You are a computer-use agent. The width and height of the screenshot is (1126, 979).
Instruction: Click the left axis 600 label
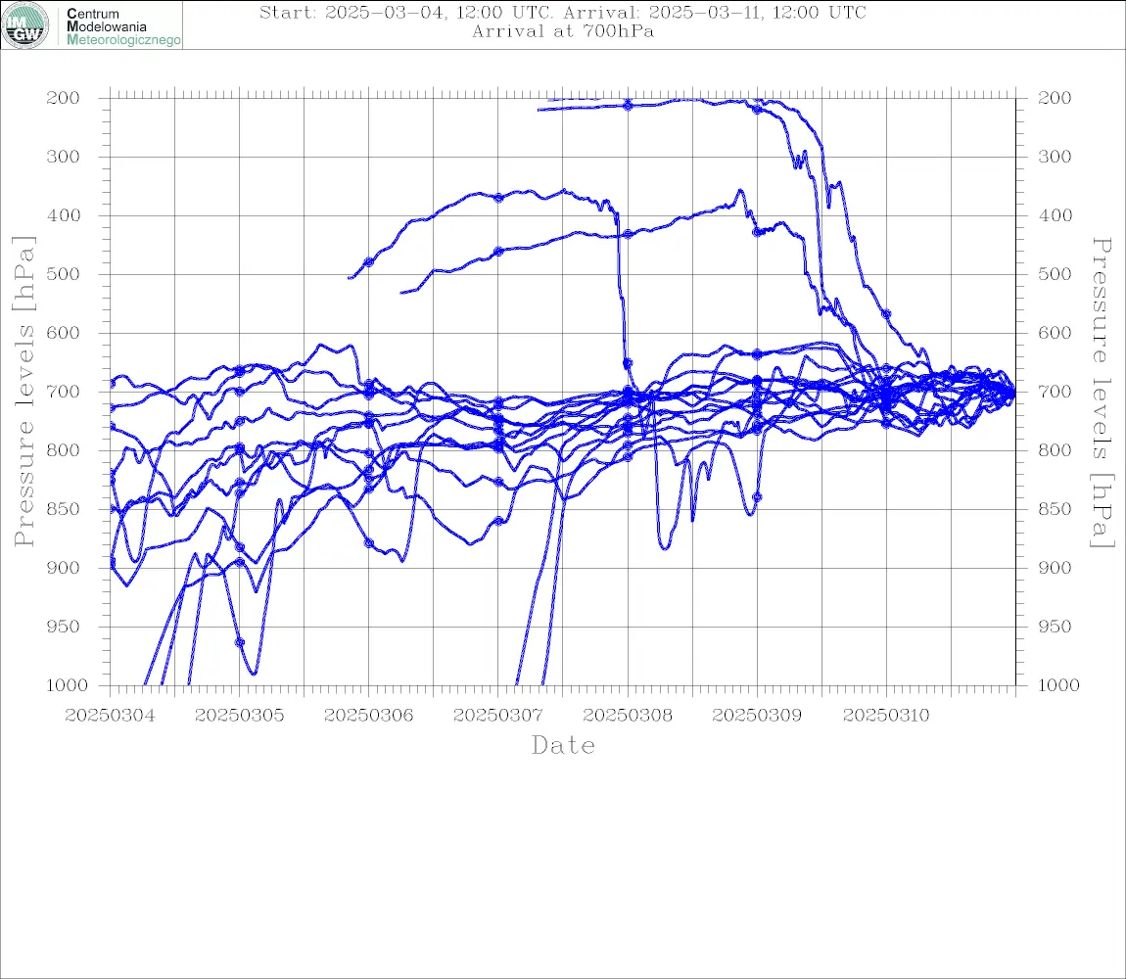tap(63, 333)
